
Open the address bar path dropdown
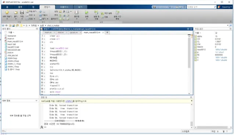(x=228, y=25)
